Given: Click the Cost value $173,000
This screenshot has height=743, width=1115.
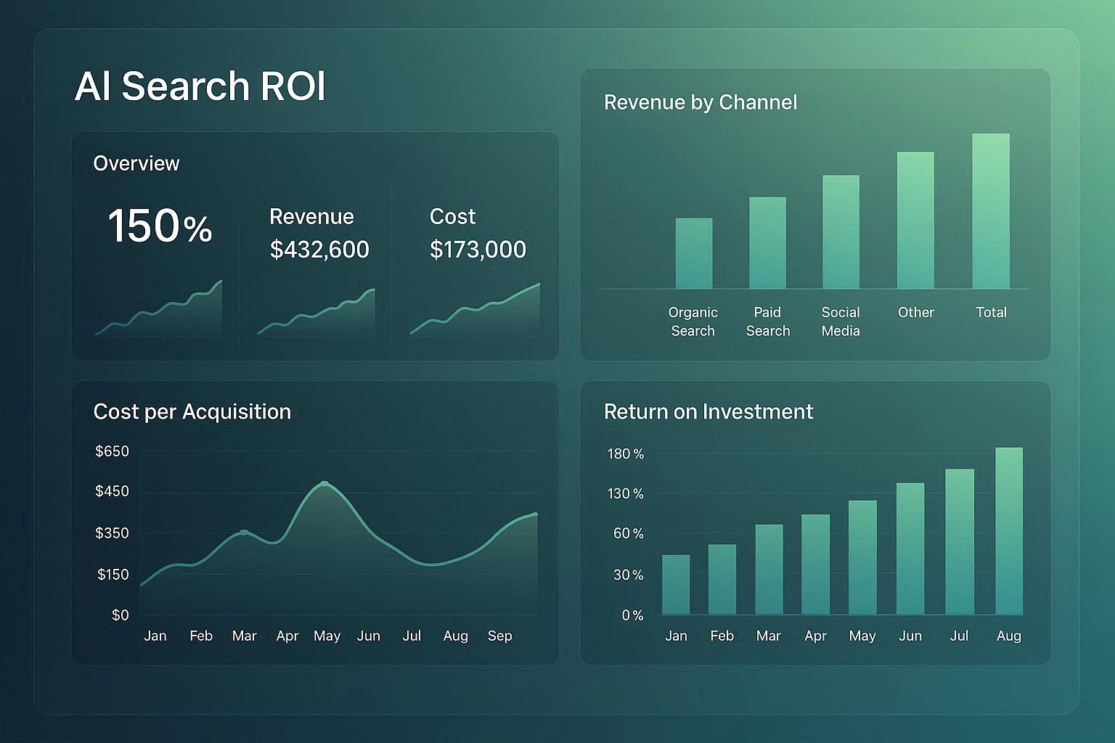Looking at the screenshot, I should (478, 249).
